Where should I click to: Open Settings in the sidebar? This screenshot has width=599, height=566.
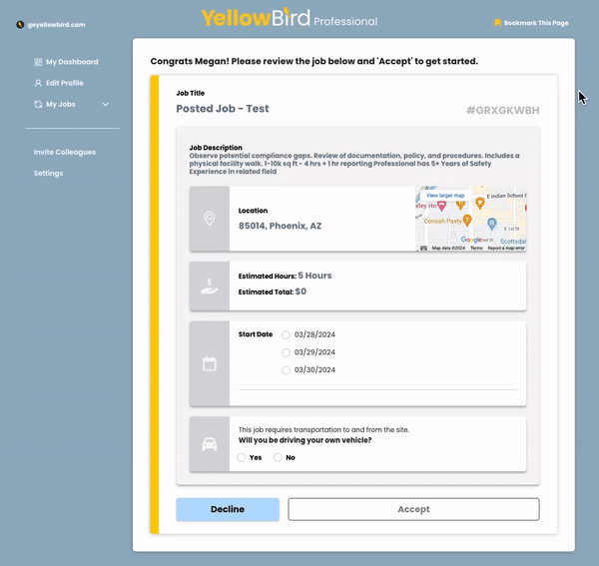tap(48, 173)
